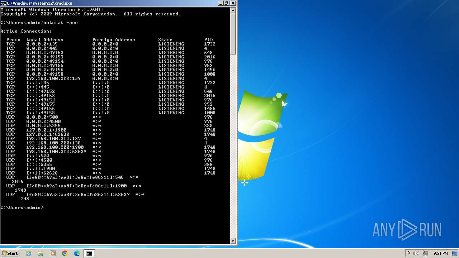Click the PID 1732 for port 0.0.0.0:135
Image resolution: width=459 pixels, height=258 pixels.
210,44
